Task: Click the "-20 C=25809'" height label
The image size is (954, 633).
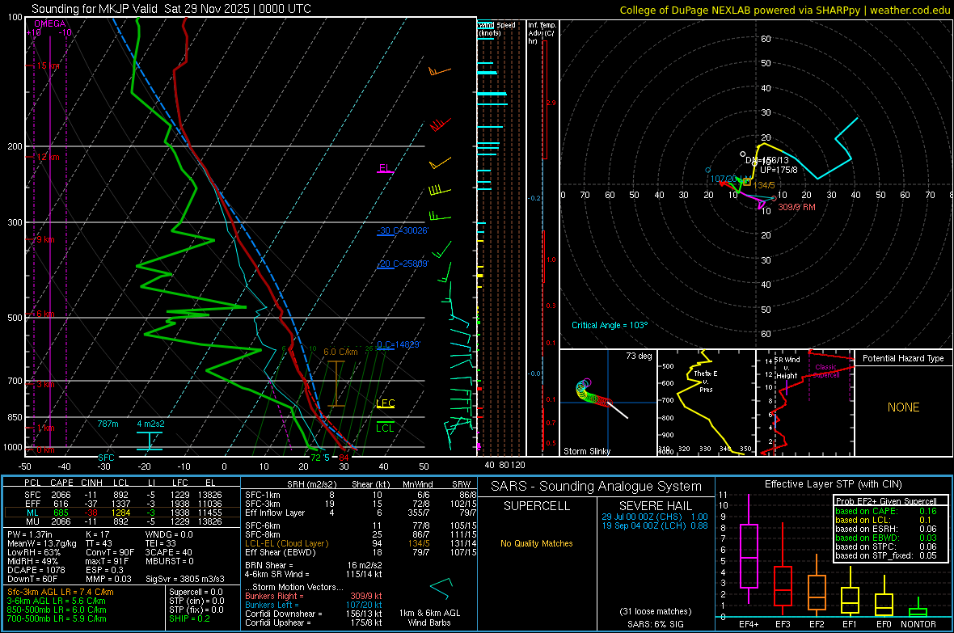Action: click(x=403, y=264)
